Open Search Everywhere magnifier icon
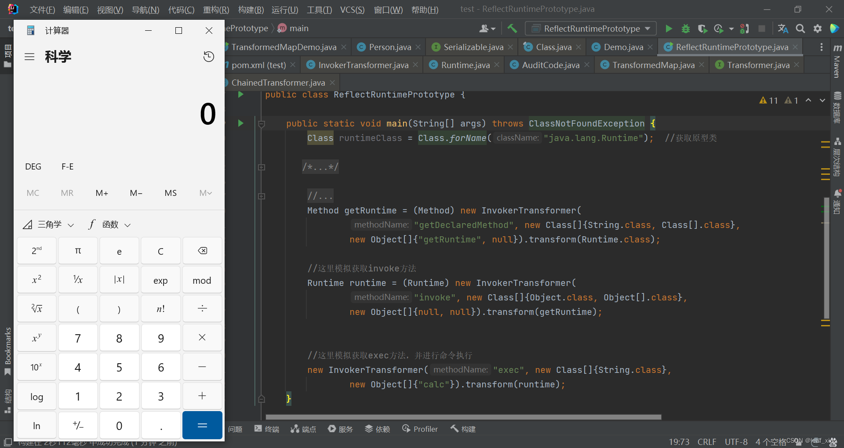Image resolution: width=844 pixels, height=448 pixels. [800, 29]
